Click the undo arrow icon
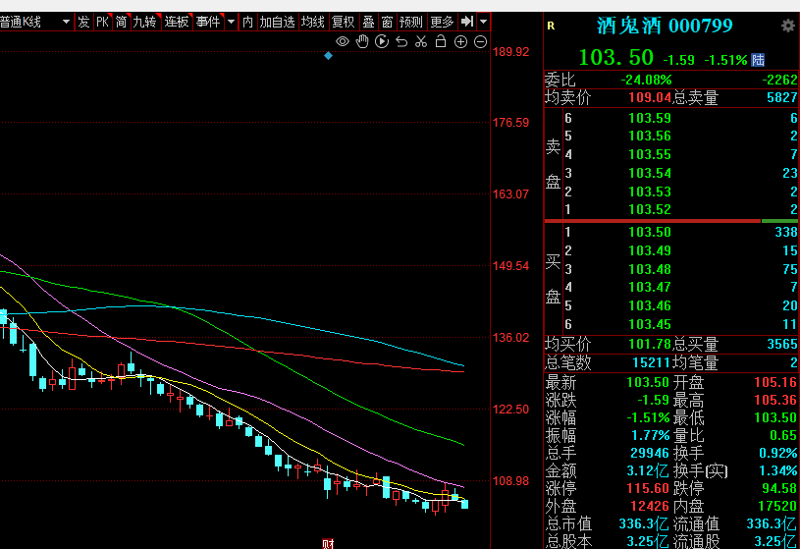Image resolution: width=800 pixels, height=549 pixels. tap(401, 41)
